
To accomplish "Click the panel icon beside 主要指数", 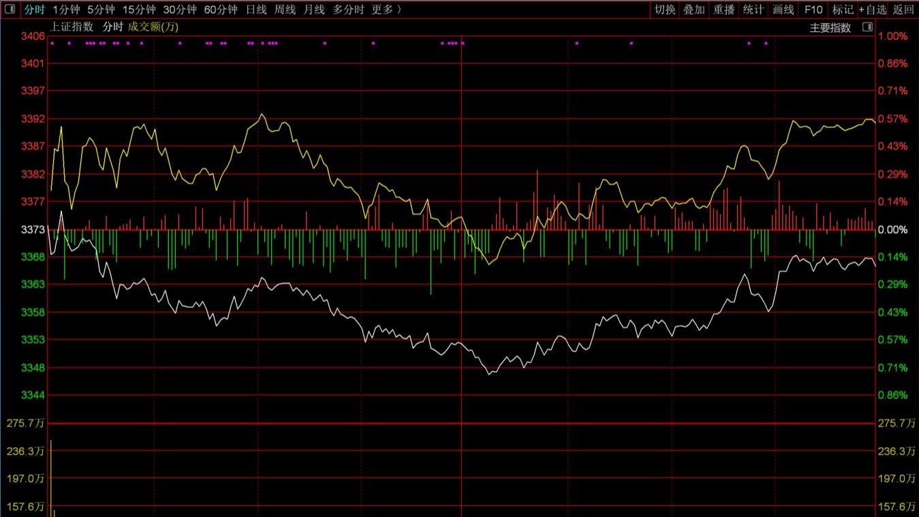I will (x=867, y=27).
